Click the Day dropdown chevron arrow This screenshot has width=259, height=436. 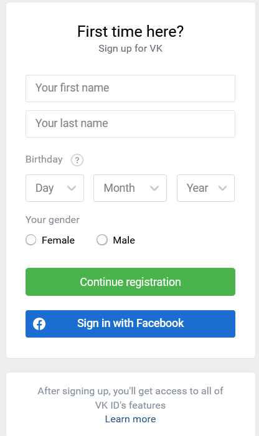pyautogui.click(x=72, y=188)
